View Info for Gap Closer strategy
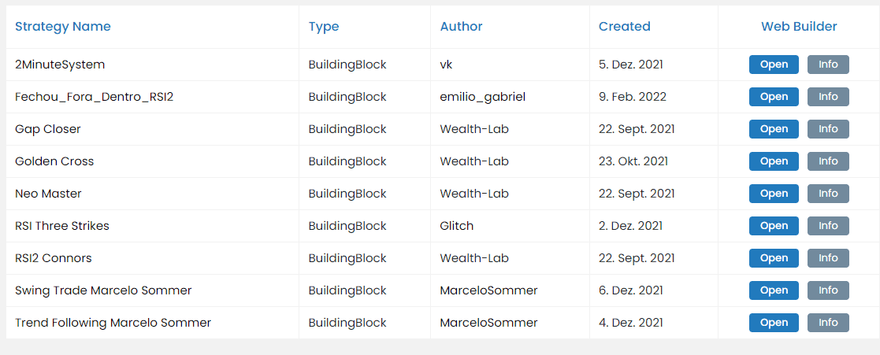The width and height of the screenshot is (880, 355). click(x=828, y=129)
